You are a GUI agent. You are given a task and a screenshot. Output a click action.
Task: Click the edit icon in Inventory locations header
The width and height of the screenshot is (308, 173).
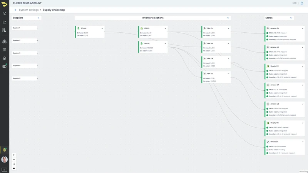point(228,18)
